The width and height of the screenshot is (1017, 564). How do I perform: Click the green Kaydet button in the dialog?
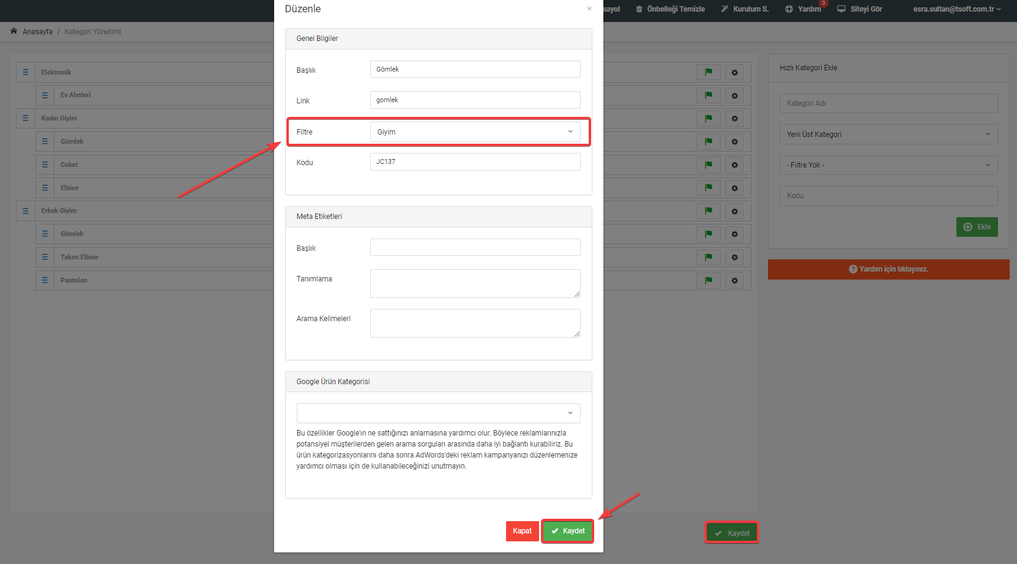coord(568,531)
